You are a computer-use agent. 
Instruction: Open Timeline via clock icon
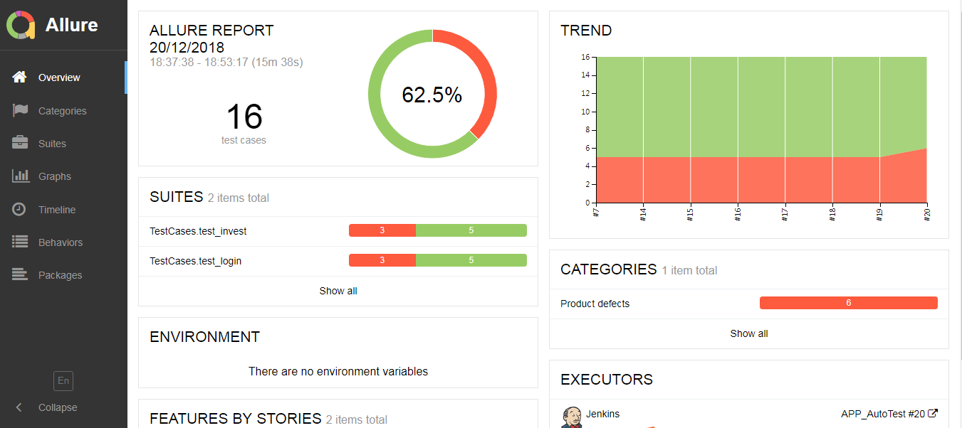tap(20, 210)
